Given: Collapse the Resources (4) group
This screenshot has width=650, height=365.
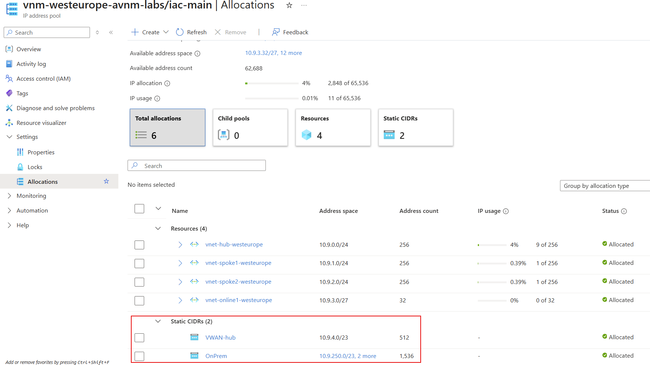Looking at the screenshot, I should (158, 228).
